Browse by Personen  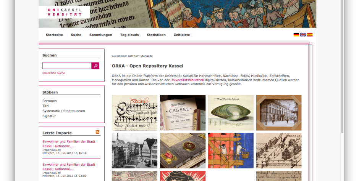pyautogui.click(x=49, y=101)
